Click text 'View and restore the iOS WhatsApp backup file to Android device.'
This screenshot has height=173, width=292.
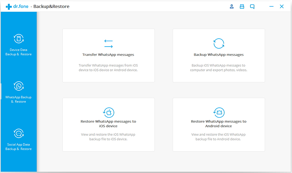pyautogui.click(x=218, y=137)
